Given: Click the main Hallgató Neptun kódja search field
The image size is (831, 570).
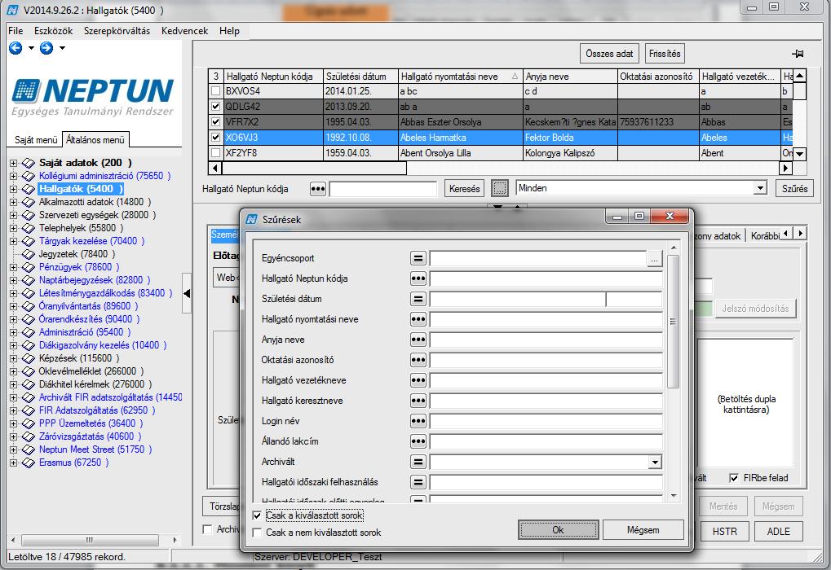Looking at the screenshot, I should tap(382, 188).
